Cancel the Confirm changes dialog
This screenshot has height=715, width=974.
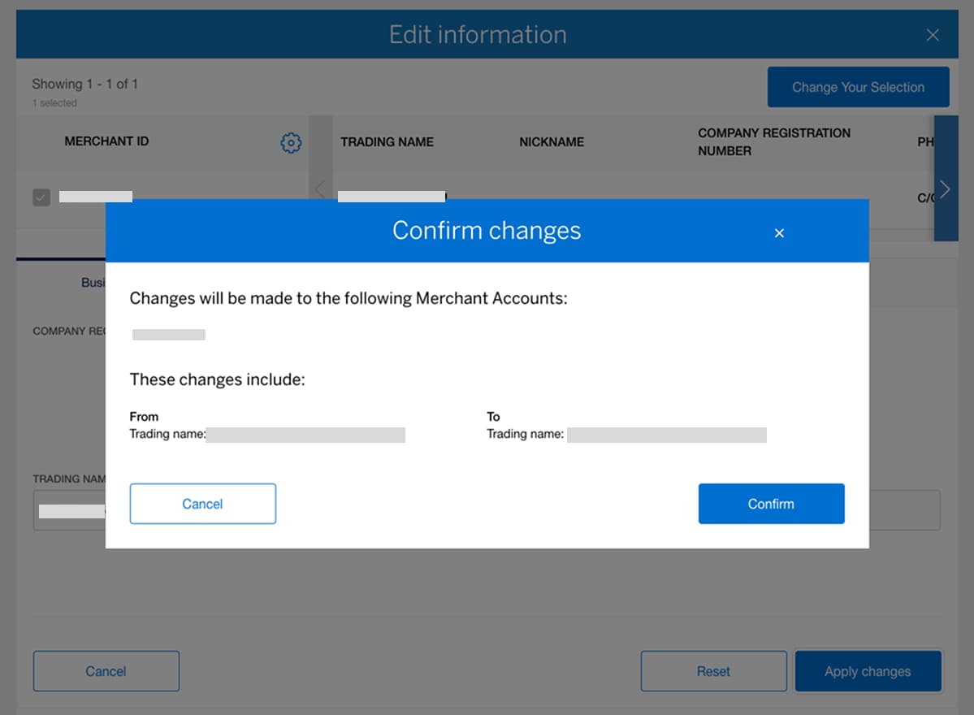point(202,503)
